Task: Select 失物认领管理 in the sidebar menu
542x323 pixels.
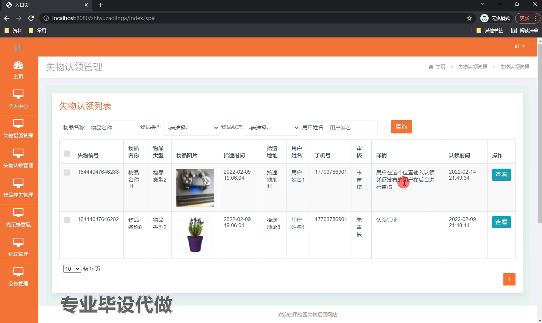Action: click(x=18, y=165)
